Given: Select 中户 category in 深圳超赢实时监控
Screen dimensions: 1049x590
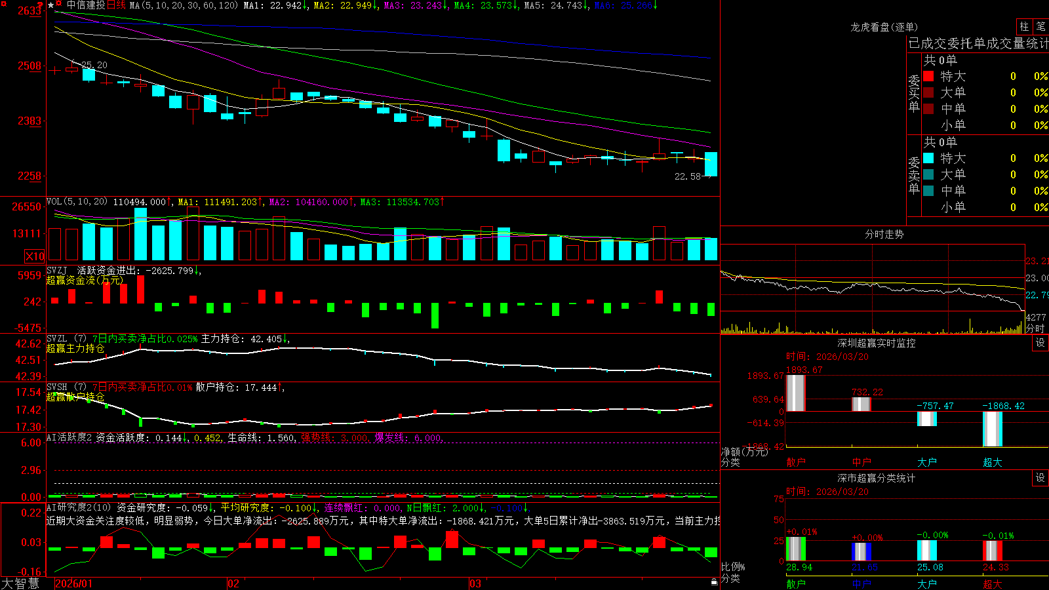Looking at the screenshot, I should (x=861, y=462).
